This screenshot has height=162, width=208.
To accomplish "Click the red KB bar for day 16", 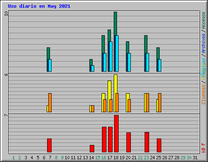I will (x=104, y=139).
